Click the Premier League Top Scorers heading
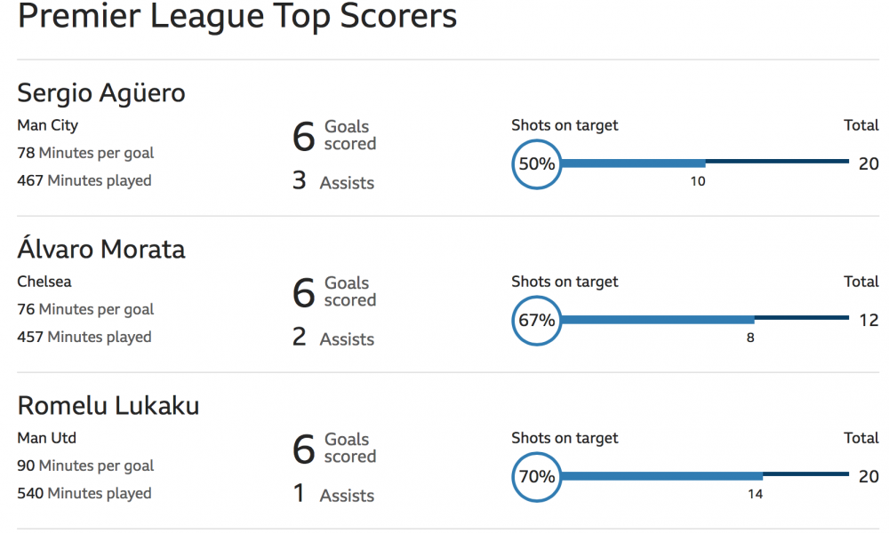The image size is (889, 533). tap(237, 15)
